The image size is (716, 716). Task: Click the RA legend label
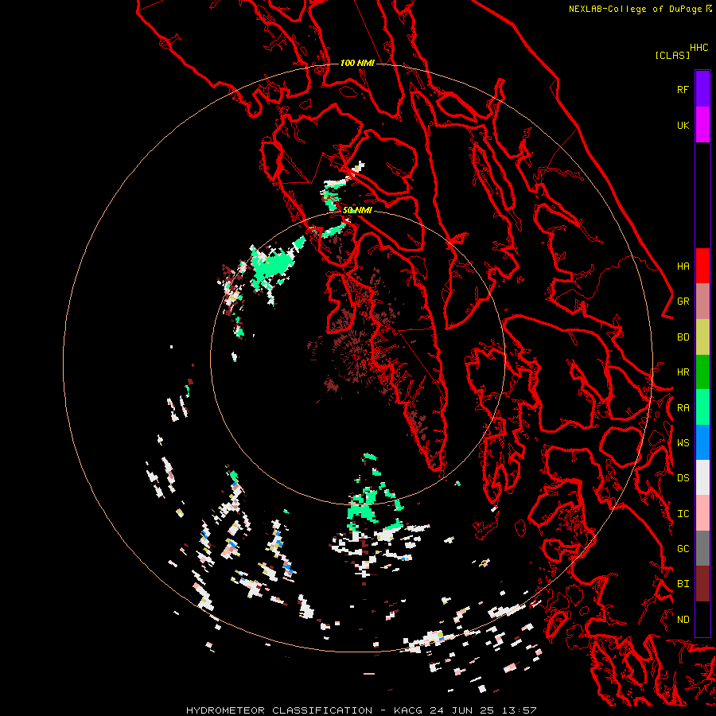(x=683, y=408)
